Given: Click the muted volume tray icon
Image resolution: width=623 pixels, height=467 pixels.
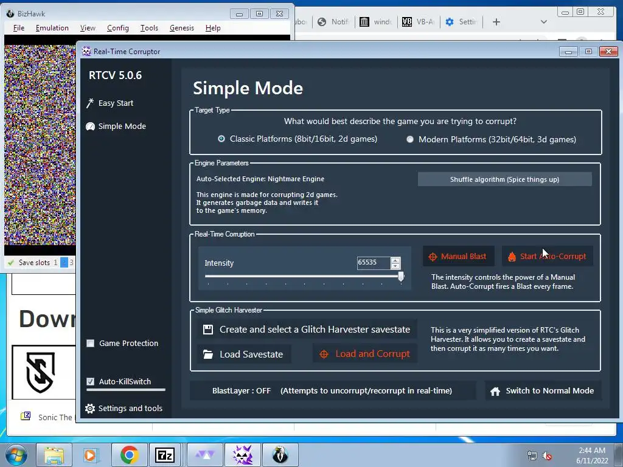Looking at the screenshot, I should (548, 456).
